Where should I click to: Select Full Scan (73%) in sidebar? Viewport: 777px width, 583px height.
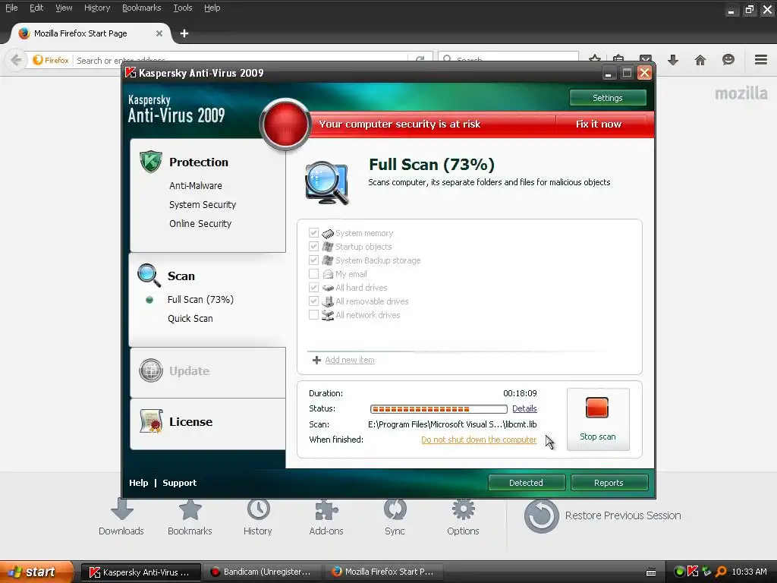[200, 299]
